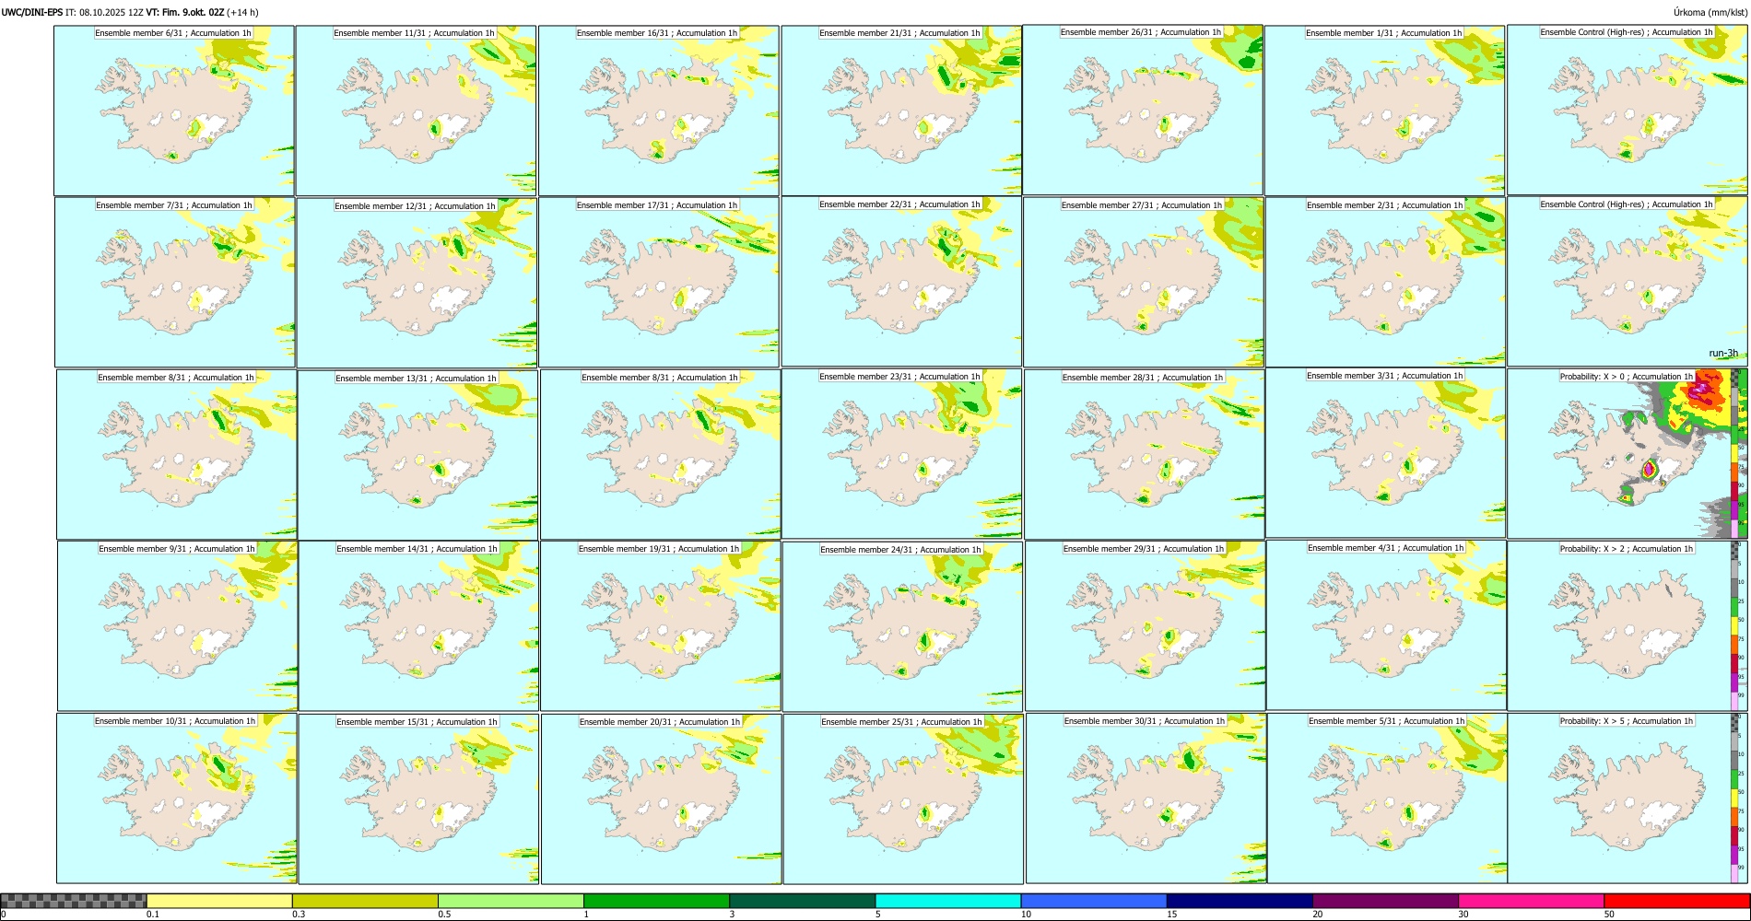Click the '(+14 h)' forecast lead time text

(242, 12)
